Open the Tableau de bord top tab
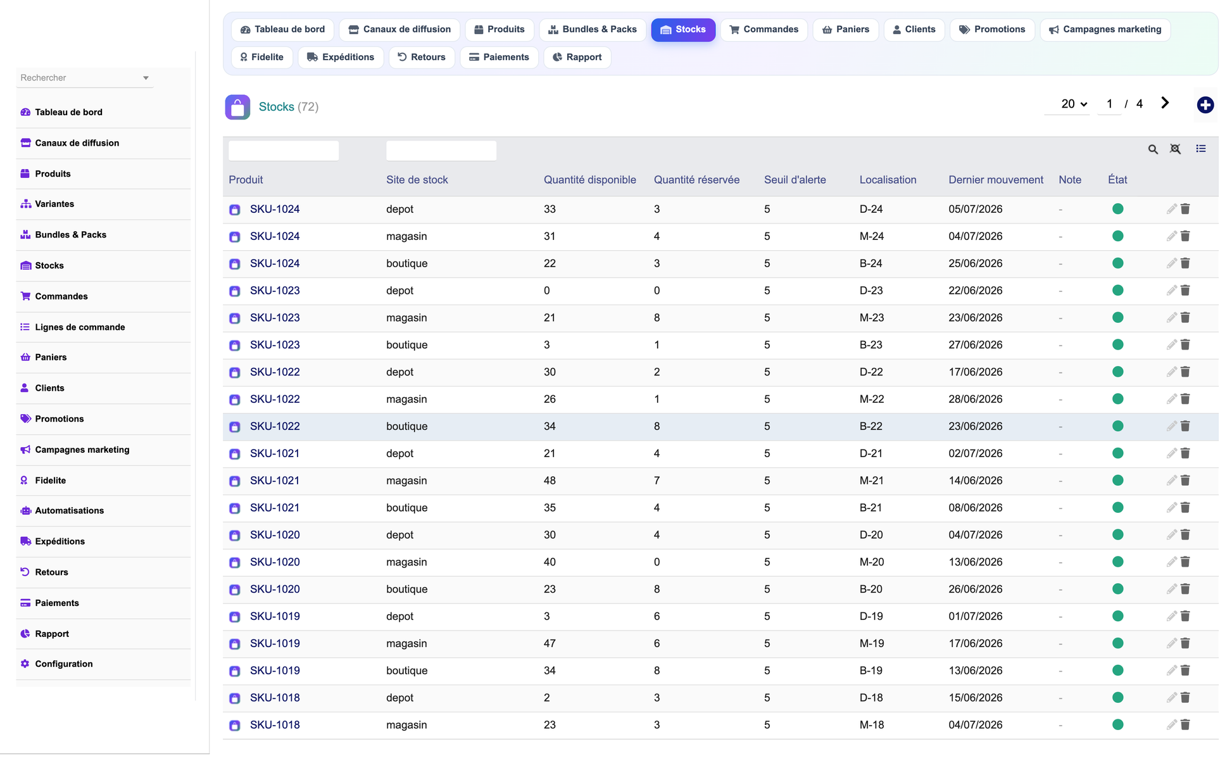 (x=282, y=30)
